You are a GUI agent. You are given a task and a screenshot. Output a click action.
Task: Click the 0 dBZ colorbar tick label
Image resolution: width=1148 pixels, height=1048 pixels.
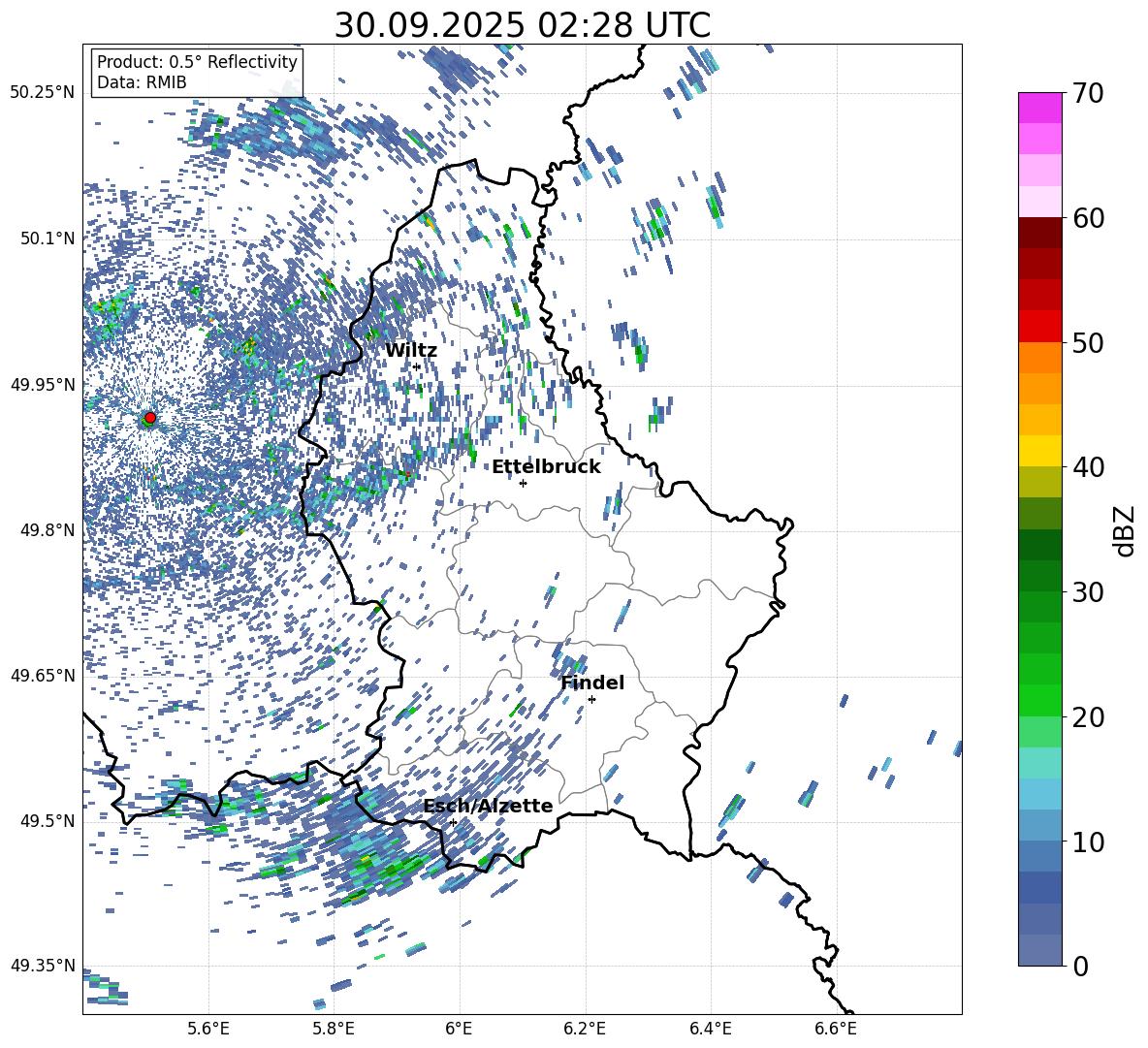coord(1080,966)
